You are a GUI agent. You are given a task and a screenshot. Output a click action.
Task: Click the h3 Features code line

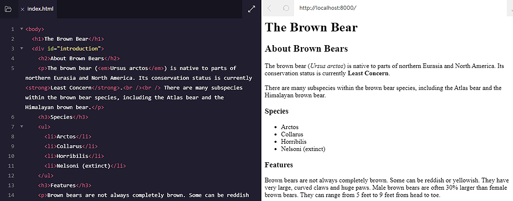coord(65,185)
